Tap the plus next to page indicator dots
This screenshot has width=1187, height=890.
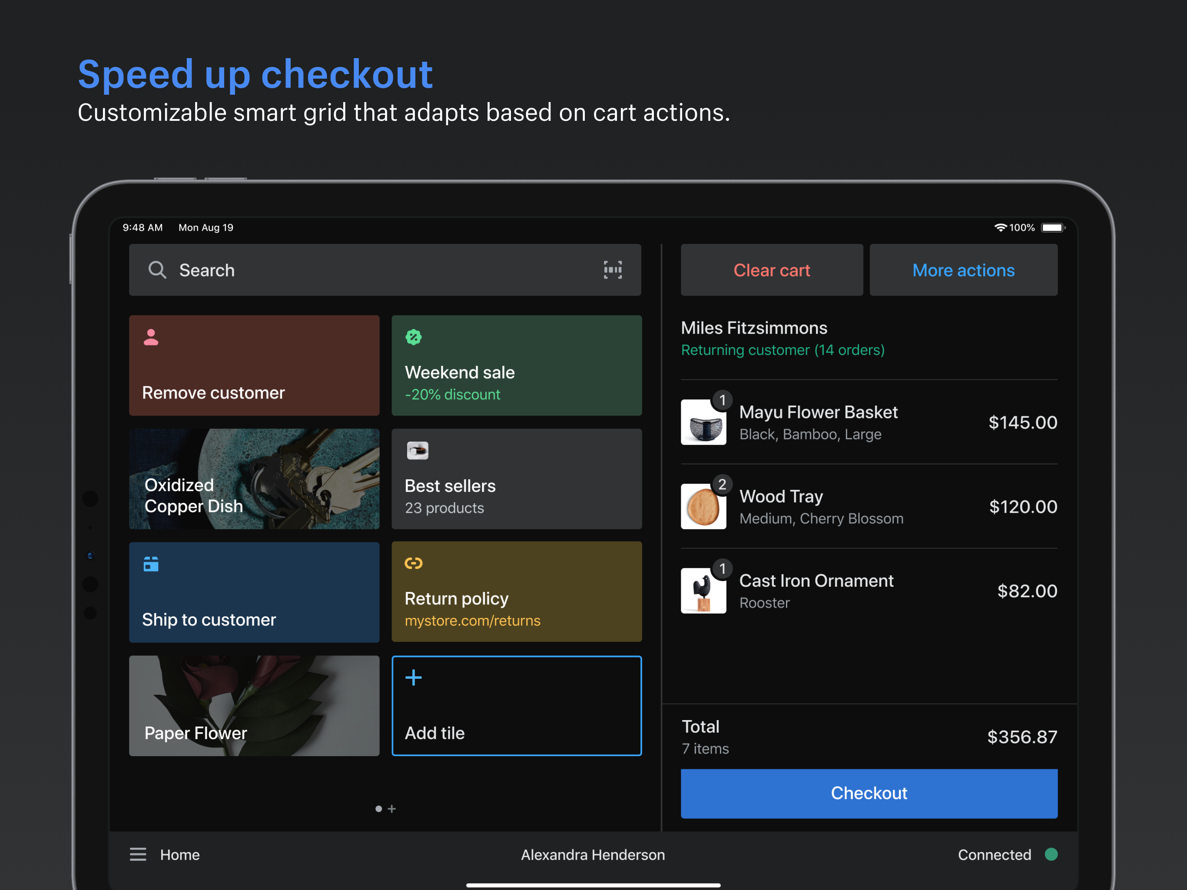tap(392, 809)
